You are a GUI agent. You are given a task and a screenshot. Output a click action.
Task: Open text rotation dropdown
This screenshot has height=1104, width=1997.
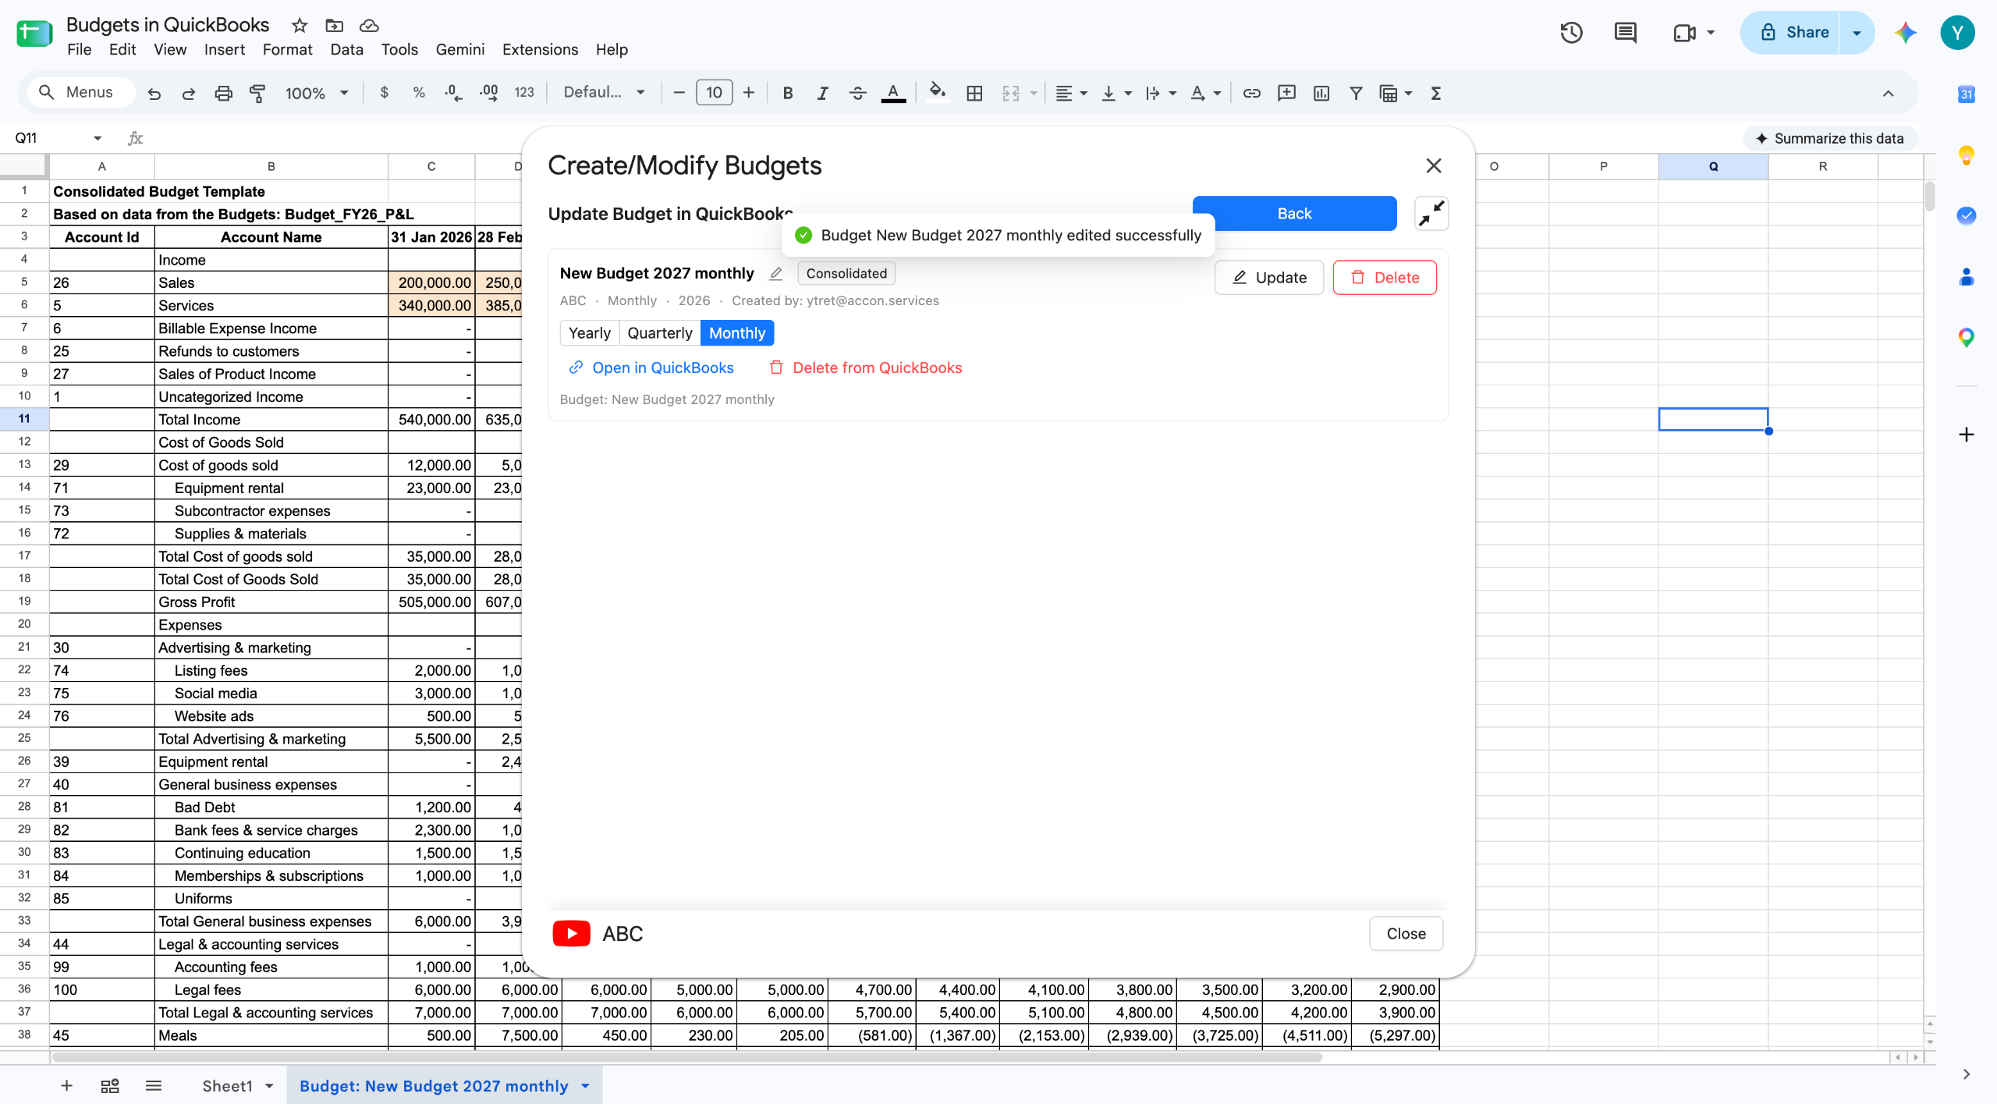(1205, 93)
